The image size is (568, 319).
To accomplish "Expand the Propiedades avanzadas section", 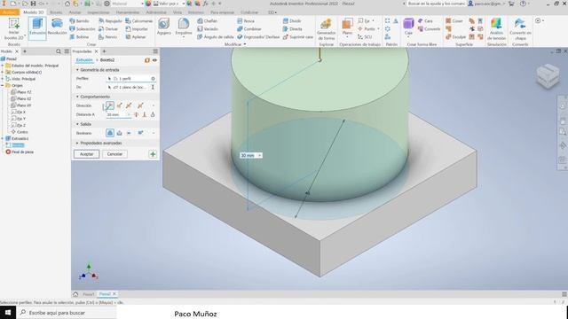I will [77, 144].
